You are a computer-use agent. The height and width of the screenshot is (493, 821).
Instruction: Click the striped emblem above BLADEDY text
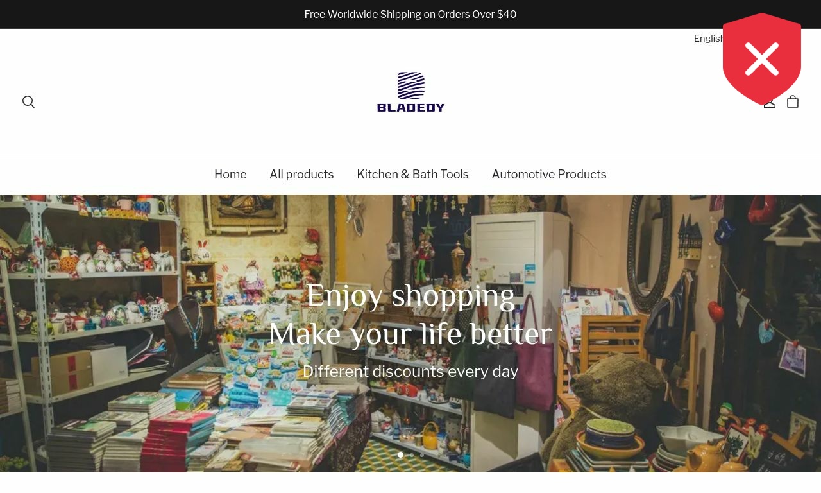tap(411, 85)
